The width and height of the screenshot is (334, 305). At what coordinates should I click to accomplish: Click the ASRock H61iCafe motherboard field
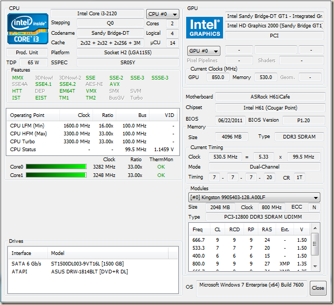(270, 97)
